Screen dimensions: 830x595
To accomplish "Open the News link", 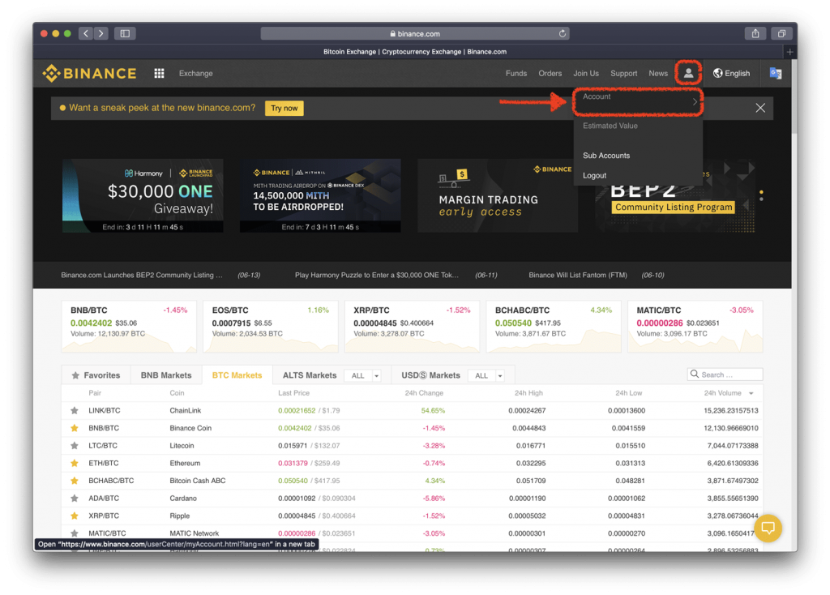I will point(658,73).
